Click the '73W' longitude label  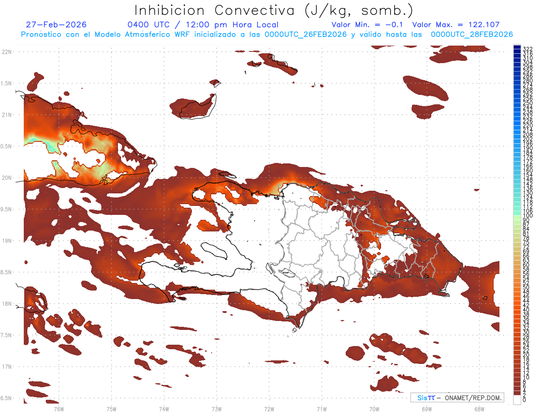[217, 409]
